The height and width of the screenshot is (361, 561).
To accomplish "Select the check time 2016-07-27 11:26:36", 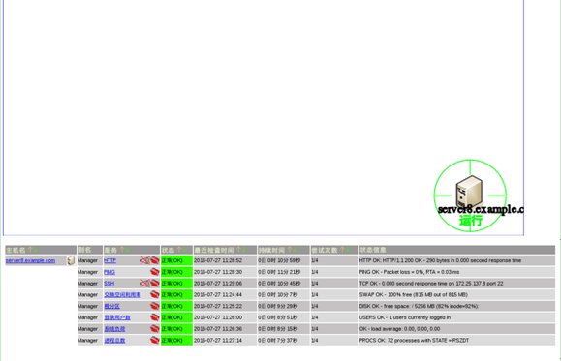I will (x=218, y=329).
